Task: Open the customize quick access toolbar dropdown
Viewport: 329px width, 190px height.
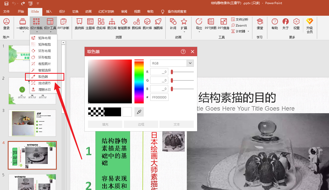Action: [38, 3]
